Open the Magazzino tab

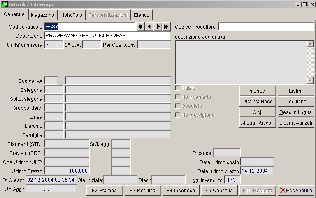coord(42,15)
